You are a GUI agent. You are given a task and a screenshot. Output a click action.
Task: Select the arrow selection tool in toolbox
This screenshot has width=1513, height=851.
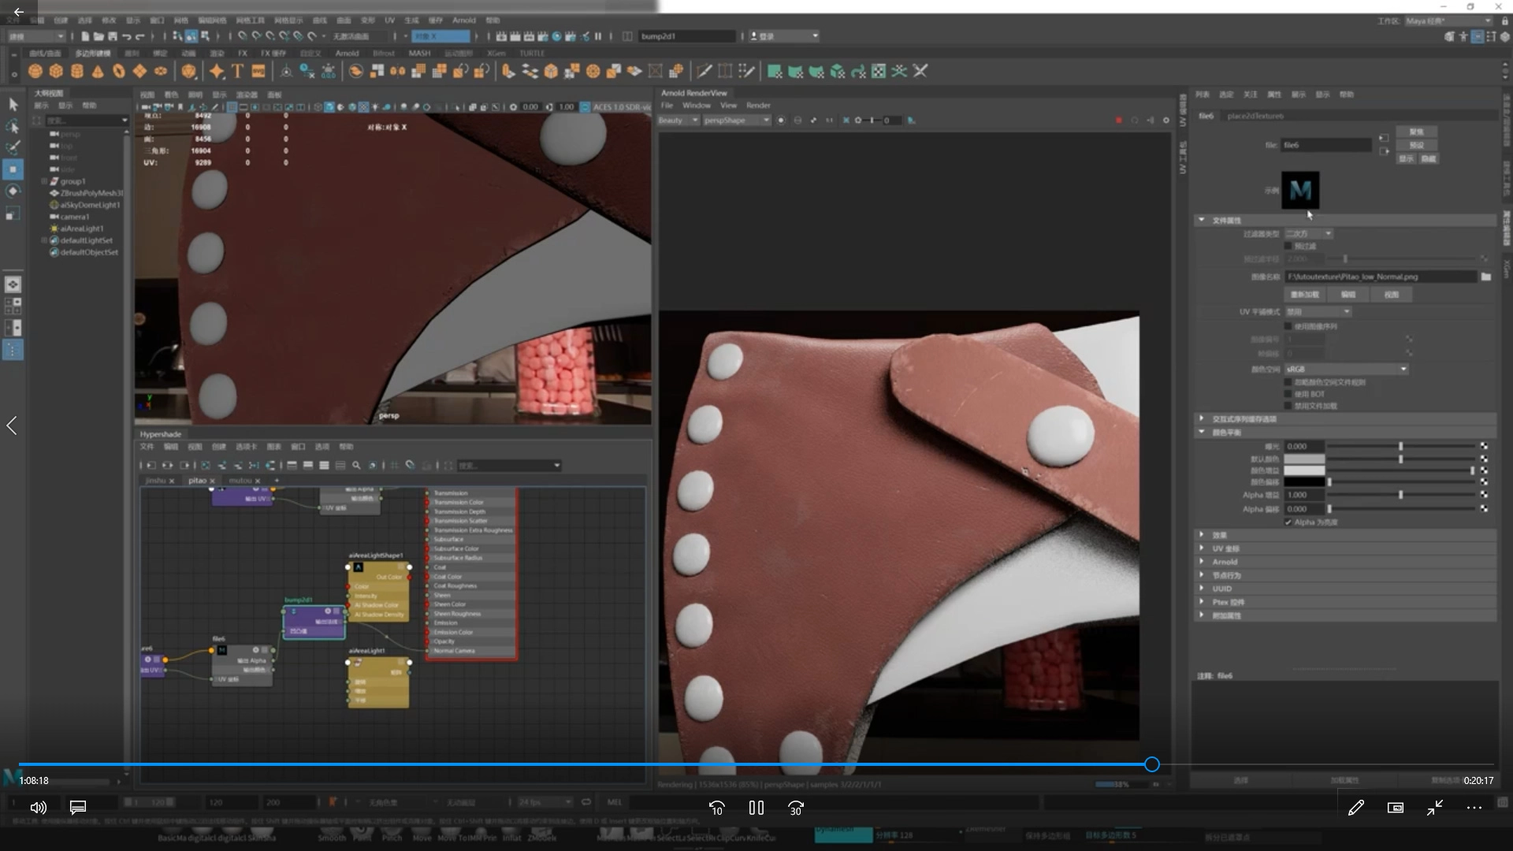tap(13, 104)
